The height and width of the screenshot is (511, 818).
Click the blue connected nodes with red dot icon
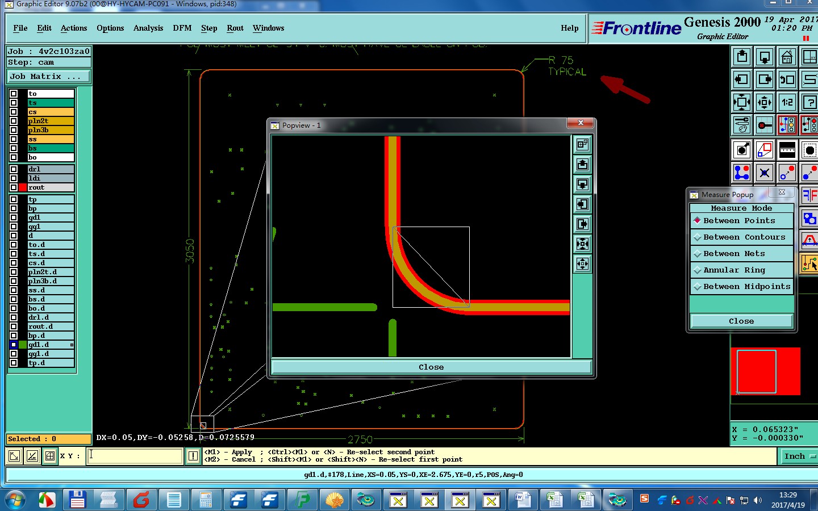pyautogui.click(x=742, y=173)
